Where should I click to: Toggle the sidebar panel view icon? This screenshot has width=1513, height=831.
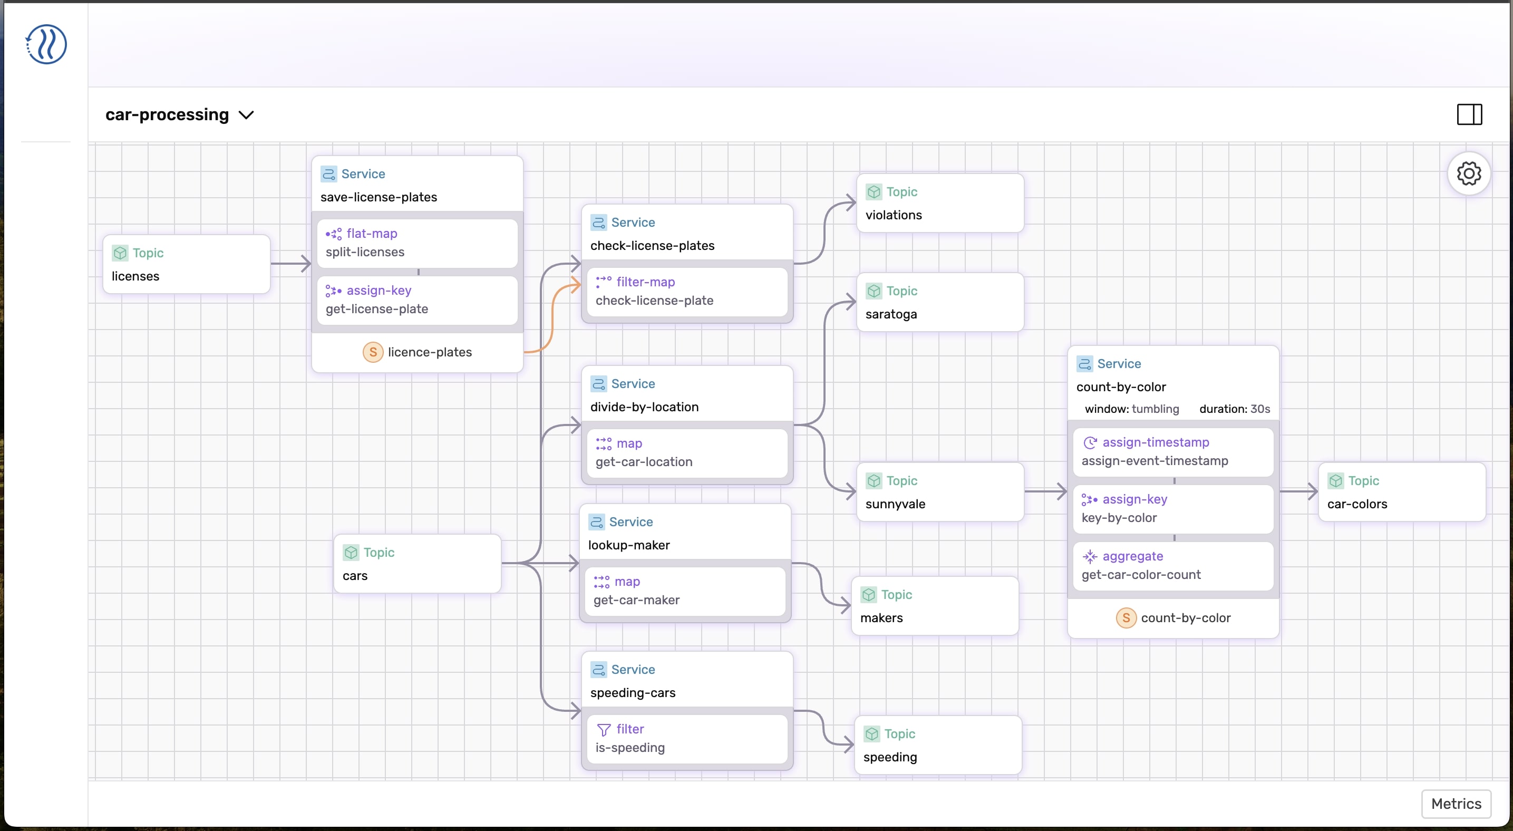tap(1469, 113)
